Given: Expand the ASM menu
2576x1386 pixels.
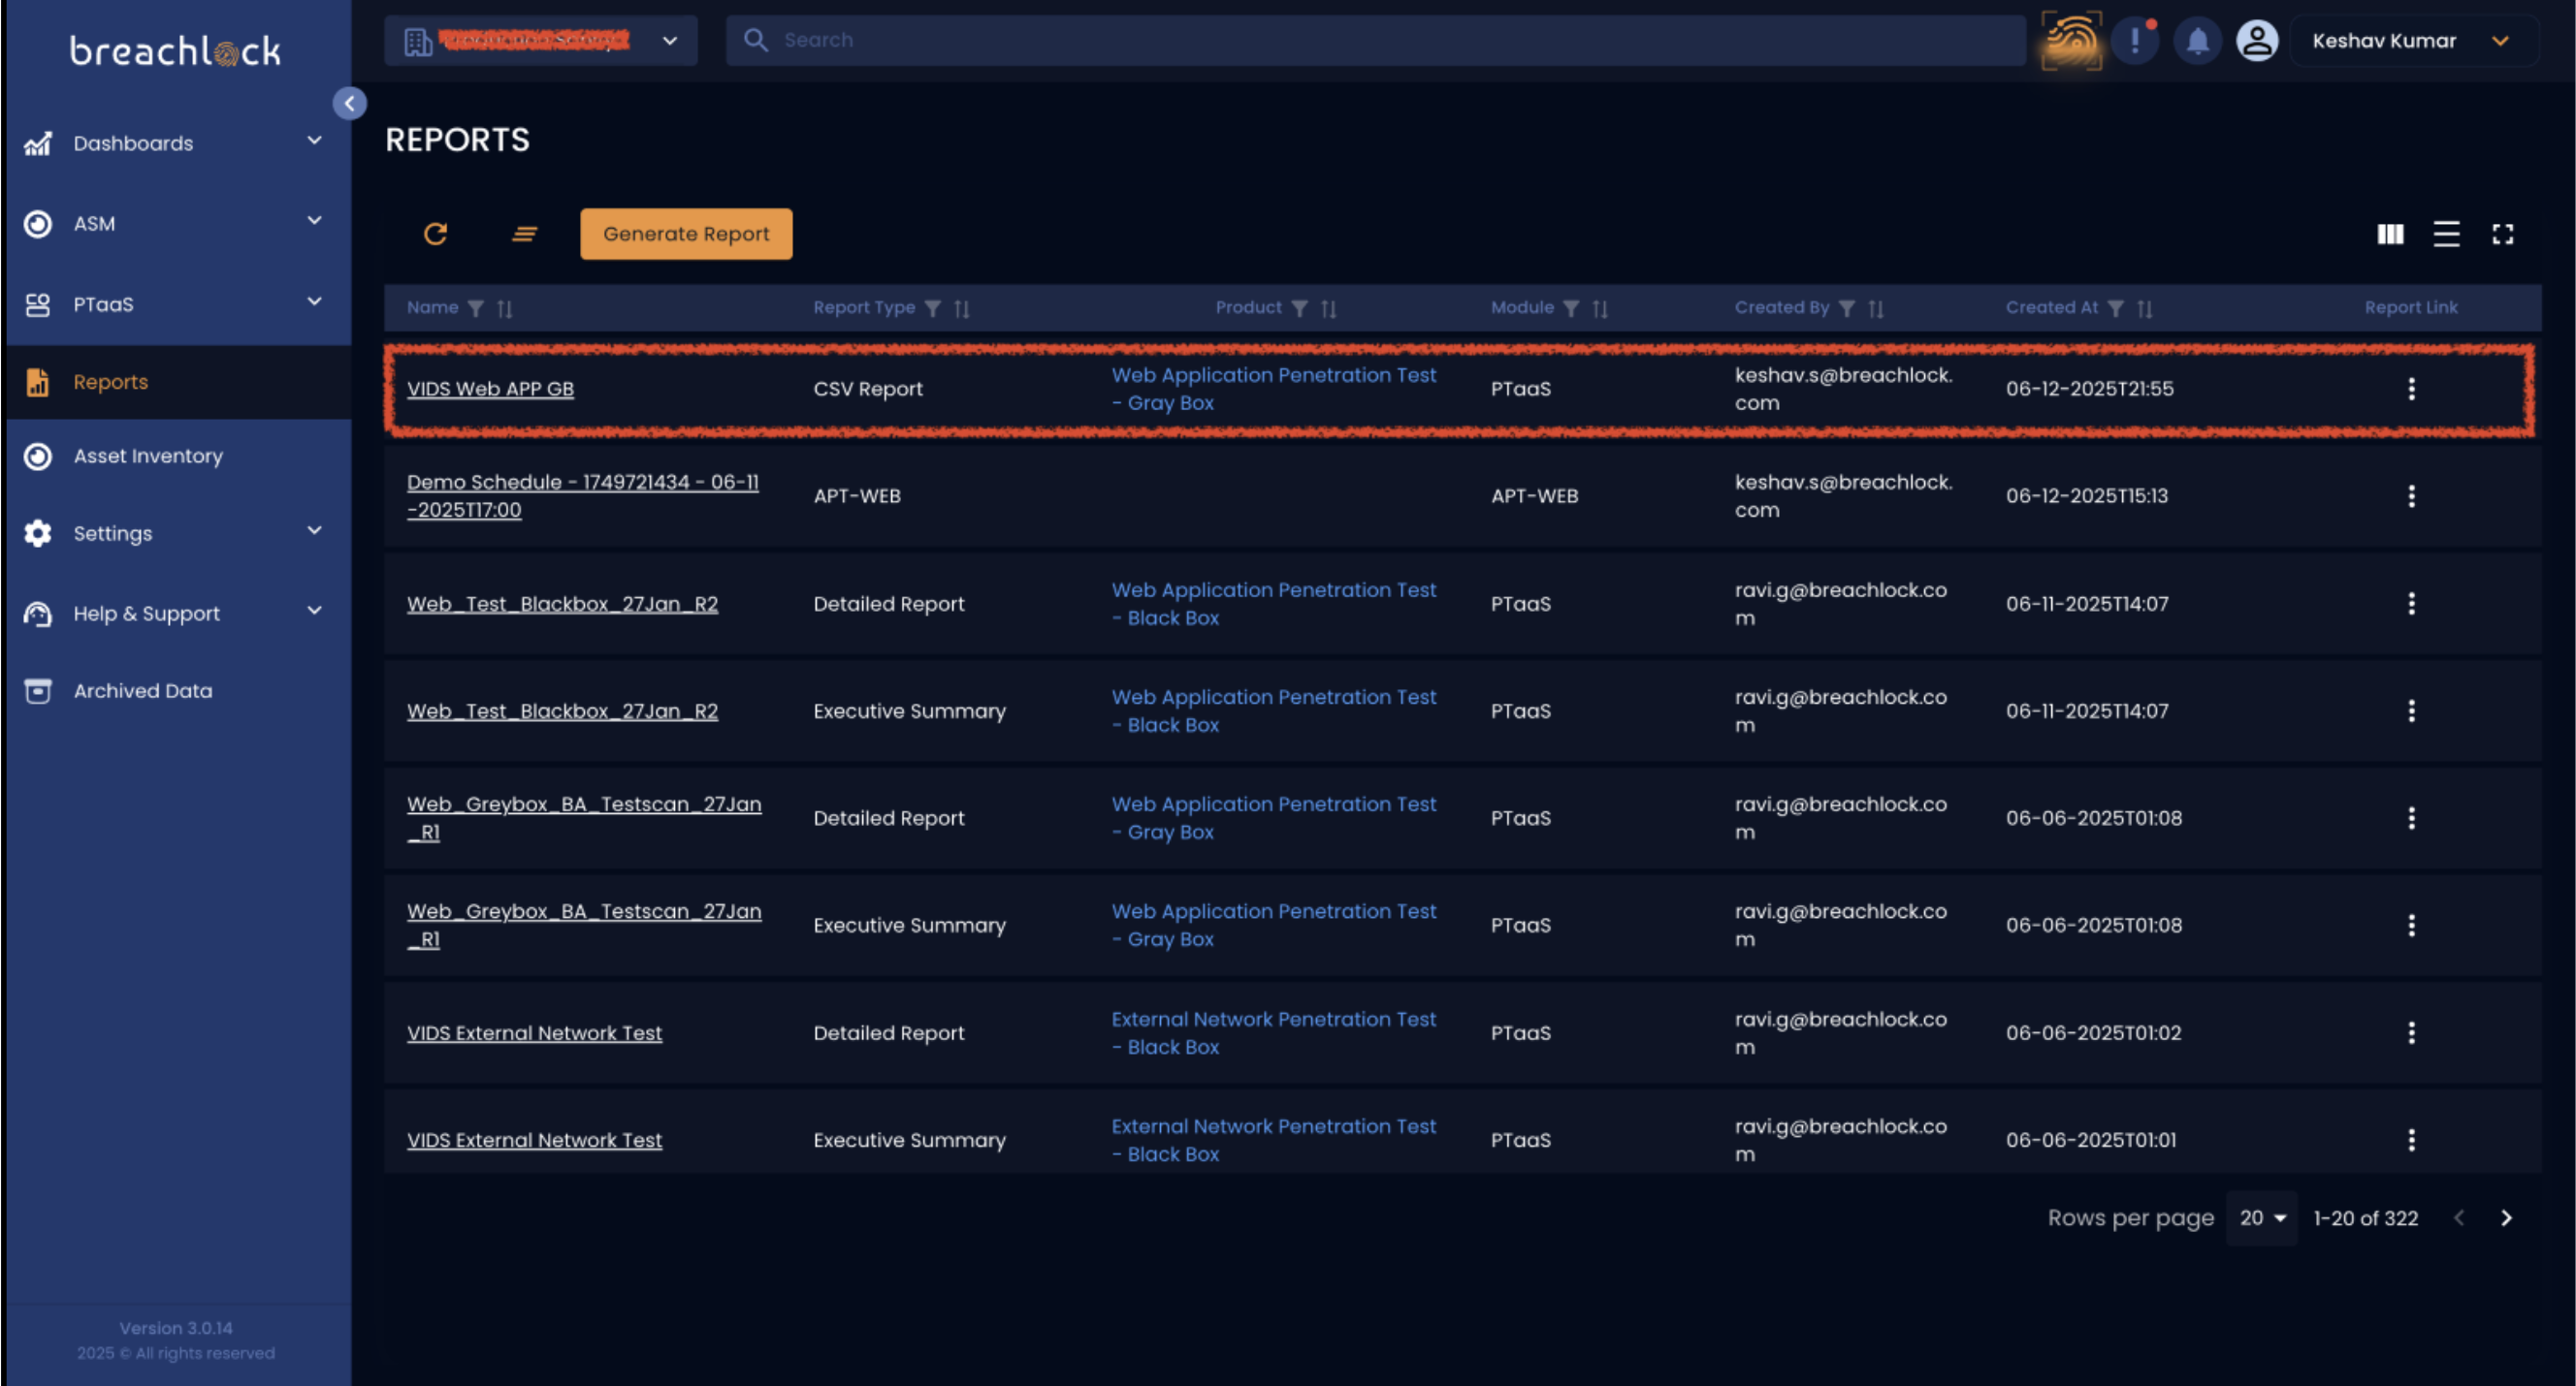Looking at the screenshot, I should 314,221.
